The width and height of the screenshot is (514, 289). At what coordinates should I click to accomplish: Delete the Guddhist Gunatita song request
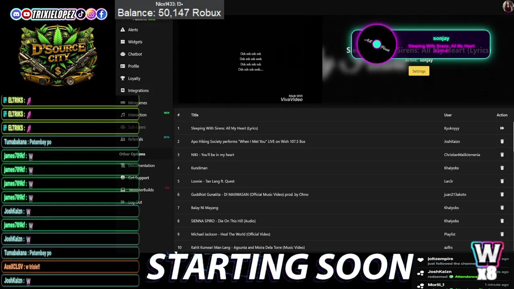502,194
